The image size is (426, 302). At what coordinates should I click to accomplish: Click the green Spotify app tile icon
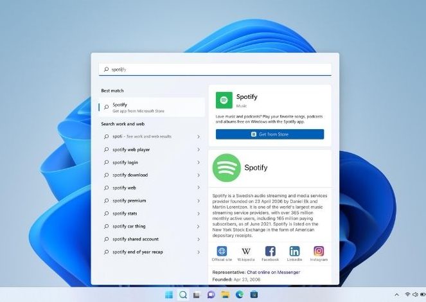224,100
